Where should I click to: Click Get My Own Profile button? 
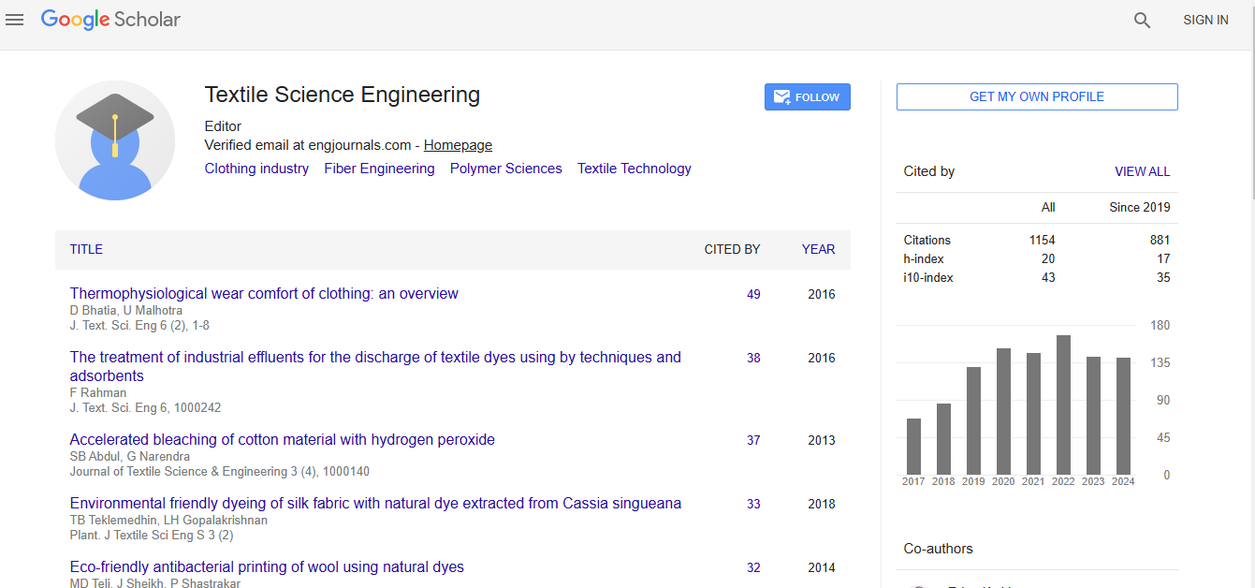pyautogui.click(x=1036, y=96)
